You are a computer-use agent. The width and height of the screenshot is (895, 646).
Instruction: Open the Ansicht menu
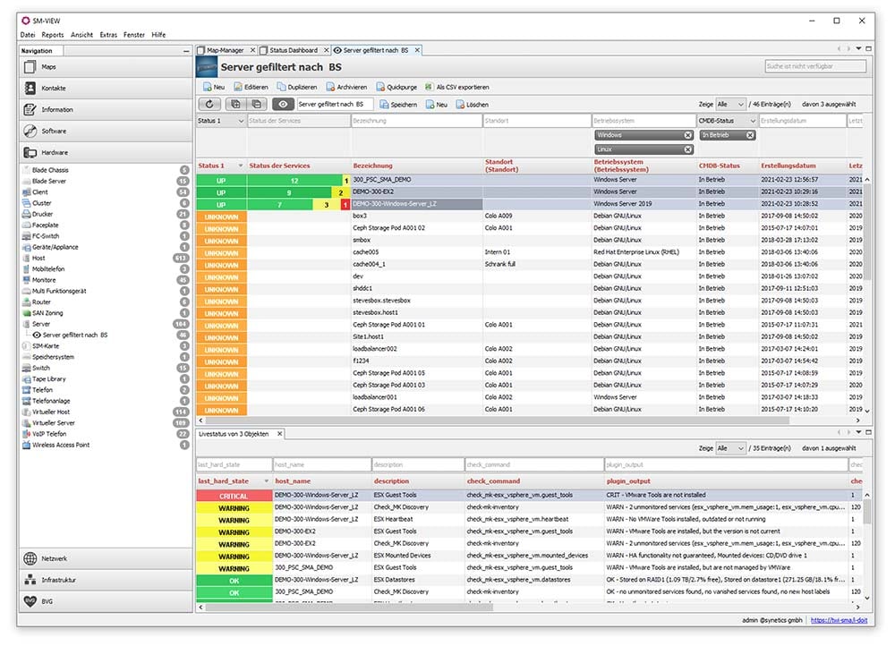click(81, 35)
